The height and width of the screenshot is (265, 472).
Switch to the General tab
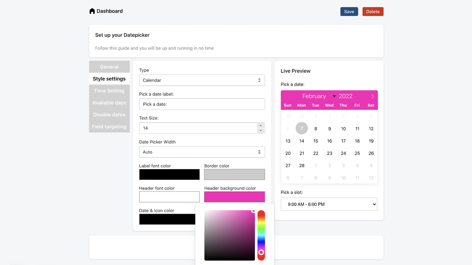pos(109,67)
